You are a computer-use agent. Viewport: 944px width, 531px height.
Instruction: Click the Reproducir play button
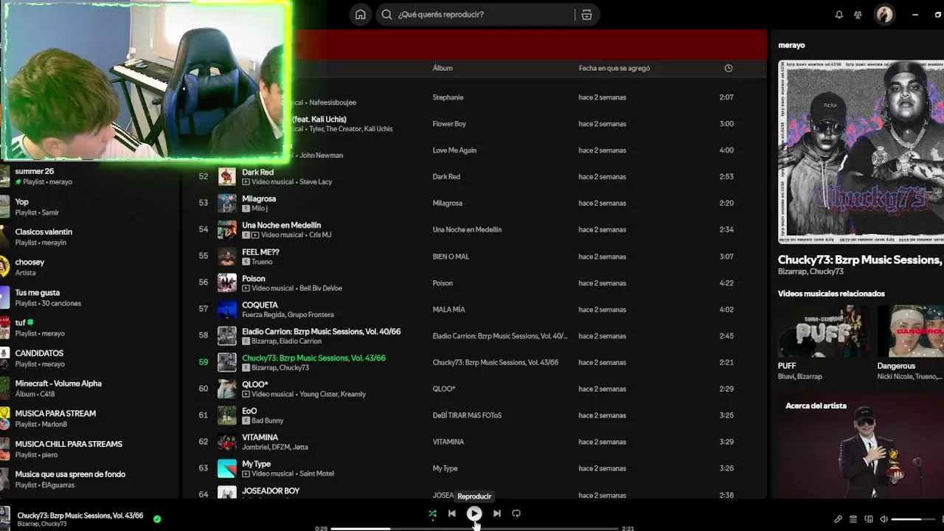tap(474, 513)
